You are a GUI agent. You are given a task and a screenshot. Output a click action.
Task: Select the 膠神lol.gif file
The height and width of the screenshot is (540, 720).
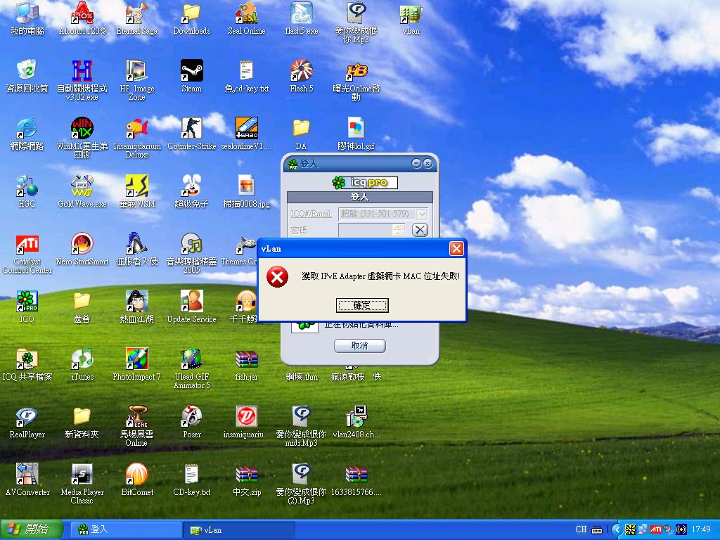pyautogui.click(x=356, y=134)
